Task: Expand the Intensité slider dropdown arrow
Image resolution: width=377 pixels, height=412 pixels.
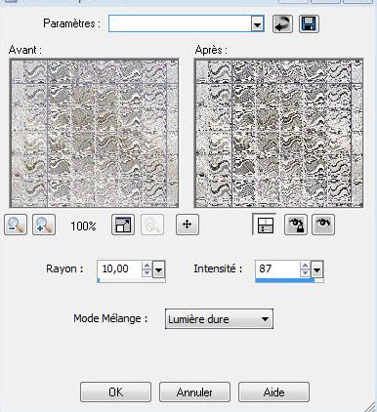Action: pos(316,269)
